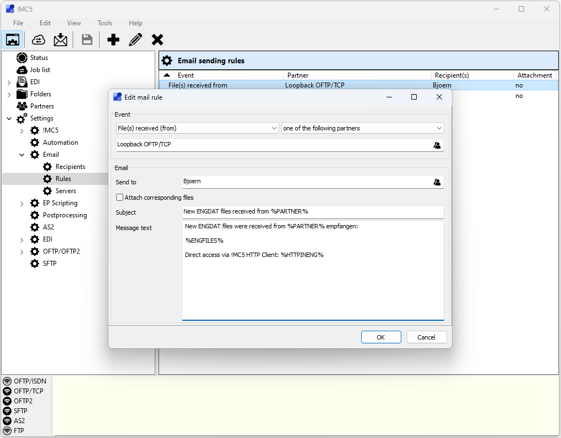This screenshot has height=438, width=561.
Task: Open the Servers settings node
Action: coord(66,191)
